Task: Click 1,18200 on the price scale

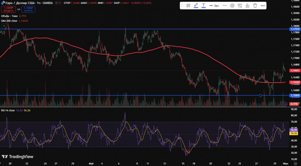Action: (x=295, y=20)
